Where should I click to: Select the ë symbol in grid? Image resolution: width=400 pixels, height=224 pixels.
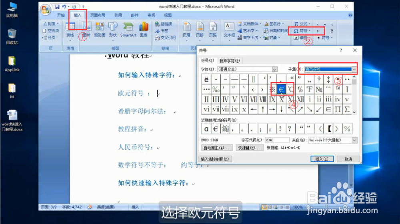coord(206,79)
